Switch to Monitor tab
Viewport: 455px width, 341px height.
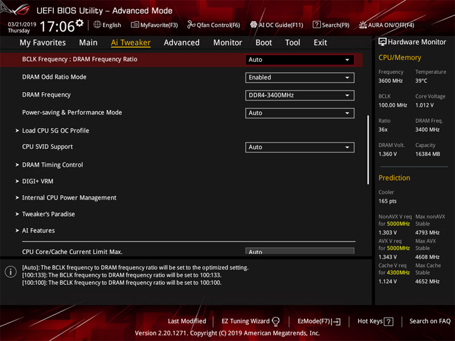(x=227, y=43)
